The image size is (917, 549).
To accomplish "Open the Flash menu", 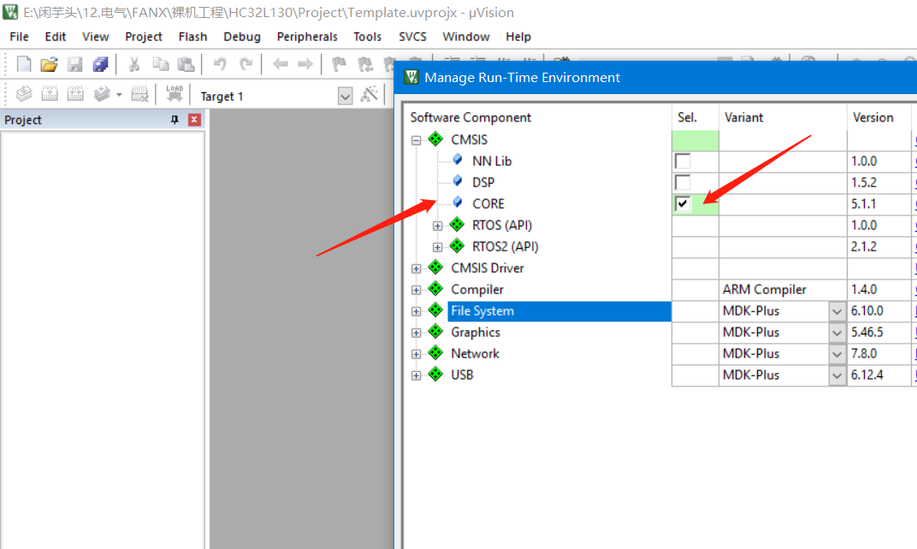I will point(193,36).
